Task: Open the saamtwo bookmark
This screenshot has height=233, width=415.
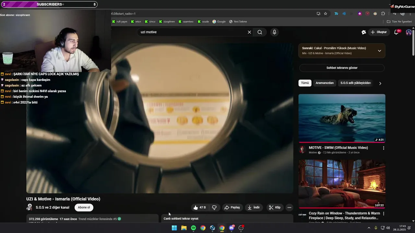Action: pos(186,22)
